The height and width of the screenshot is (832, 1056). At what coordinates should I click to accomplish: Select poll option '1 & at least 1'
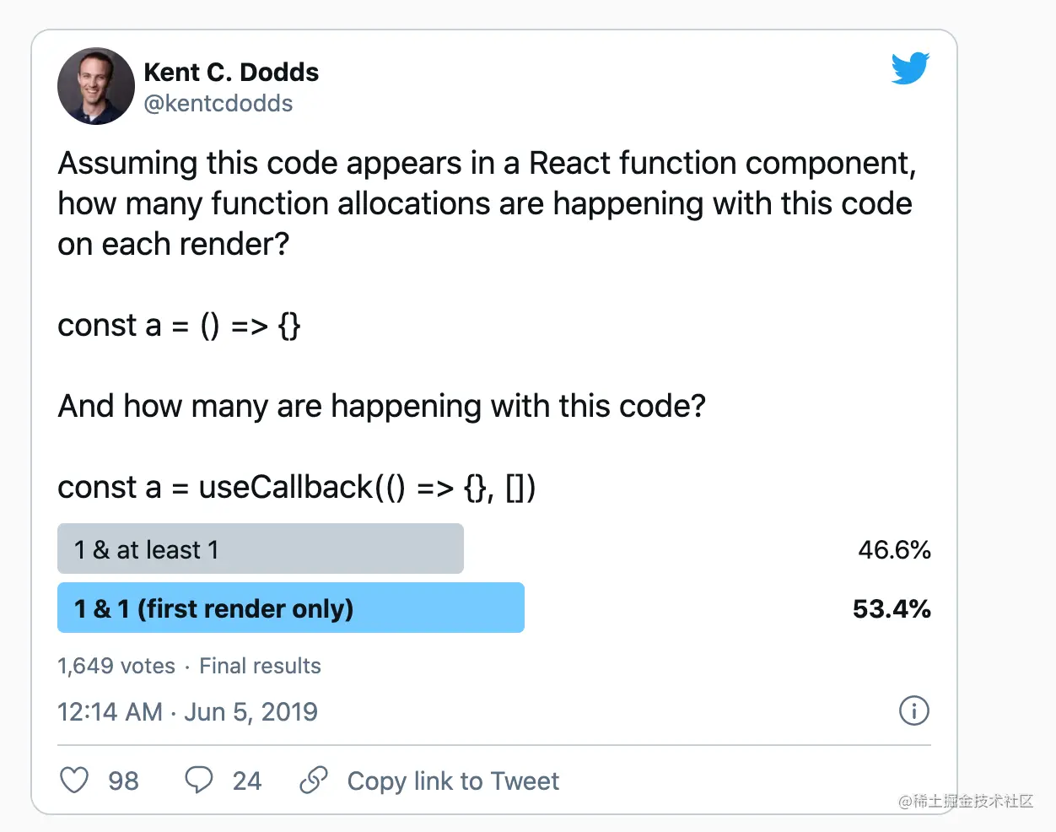coord(261,548)
